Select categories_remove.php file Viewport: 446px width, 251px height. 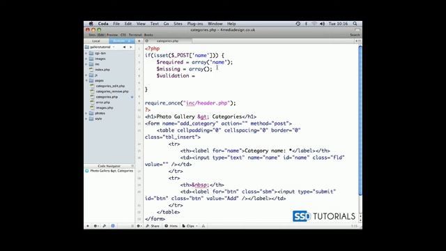click(112, 91)
